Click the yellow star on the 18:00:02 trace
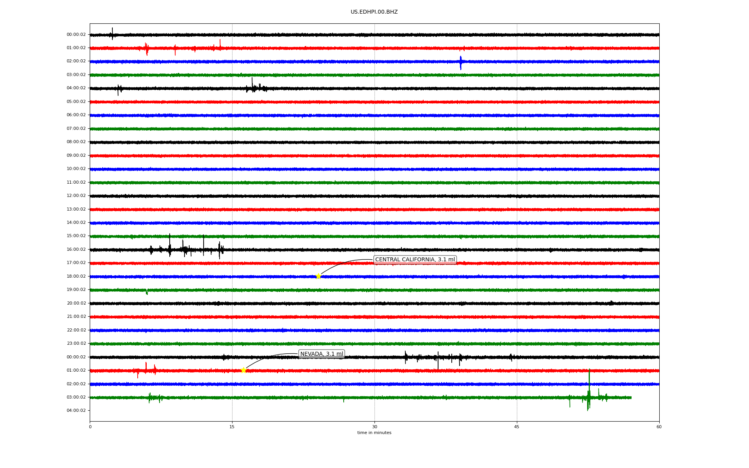The height and width of the screenshot is (468, 749). [x=318, y=276]
